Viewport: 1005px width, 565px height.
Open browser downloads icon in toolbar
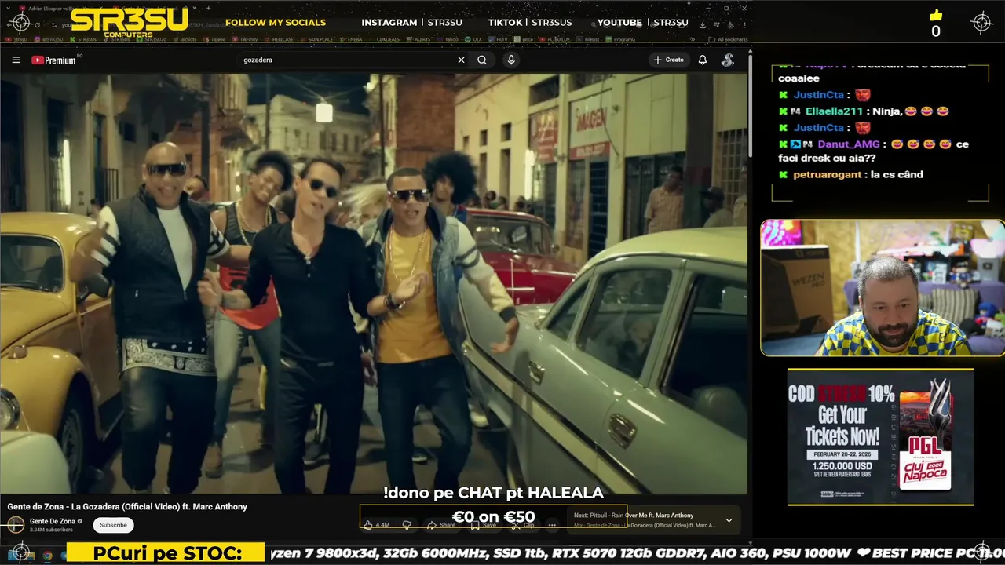[x=703, y=24]
